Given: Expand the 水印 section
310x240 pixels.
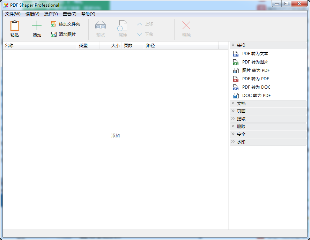Looking at the screenshot, I should (x=268, y=142).
